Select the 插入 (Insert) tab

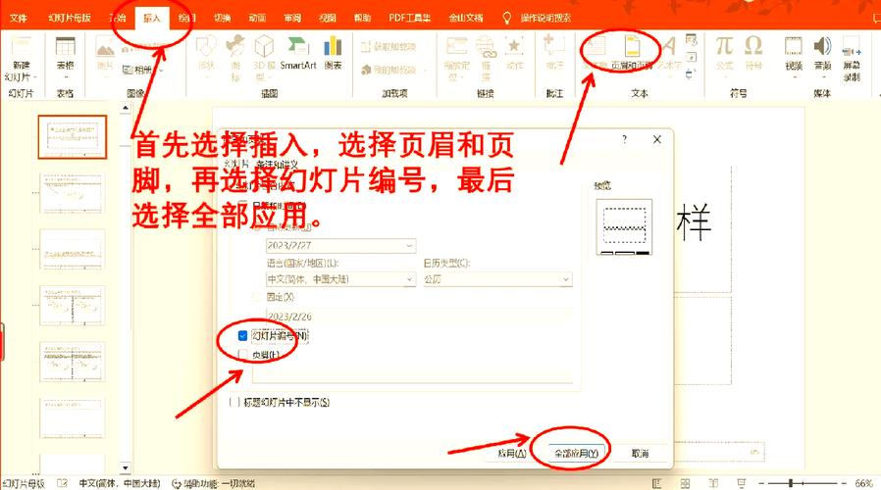152,18
